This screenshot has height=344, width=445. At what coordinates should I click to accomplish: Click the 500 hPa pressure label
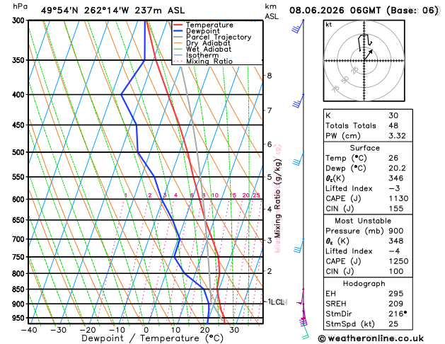pos(18,152)
